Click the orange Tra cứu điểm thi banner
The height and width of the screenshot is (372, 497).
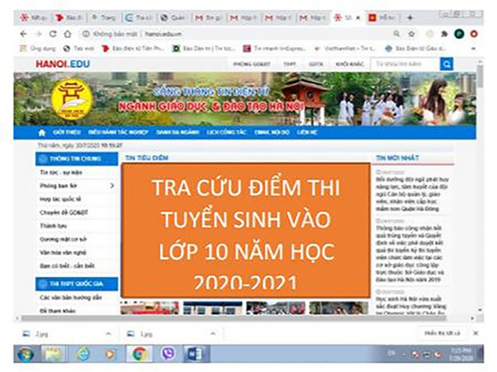[245, 230]
